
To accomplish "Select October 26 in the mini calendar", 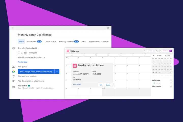I will 165,70.
